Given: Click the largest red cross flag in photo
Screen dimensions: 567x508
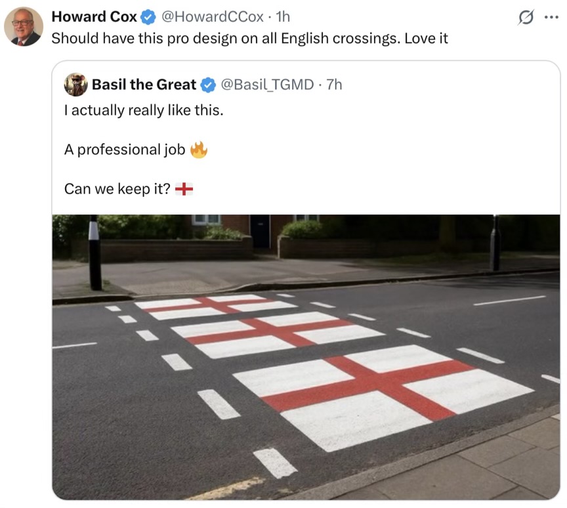Looking at the screenshot, I should 383,398.
